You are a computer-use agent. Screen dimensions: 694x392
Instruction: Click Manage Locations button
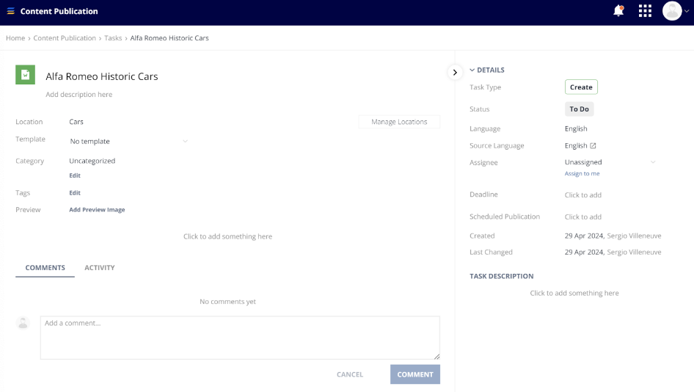pyautogui.click(x=399, y=122)
